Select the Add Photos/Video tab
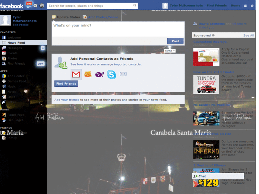 pos(100,17)
